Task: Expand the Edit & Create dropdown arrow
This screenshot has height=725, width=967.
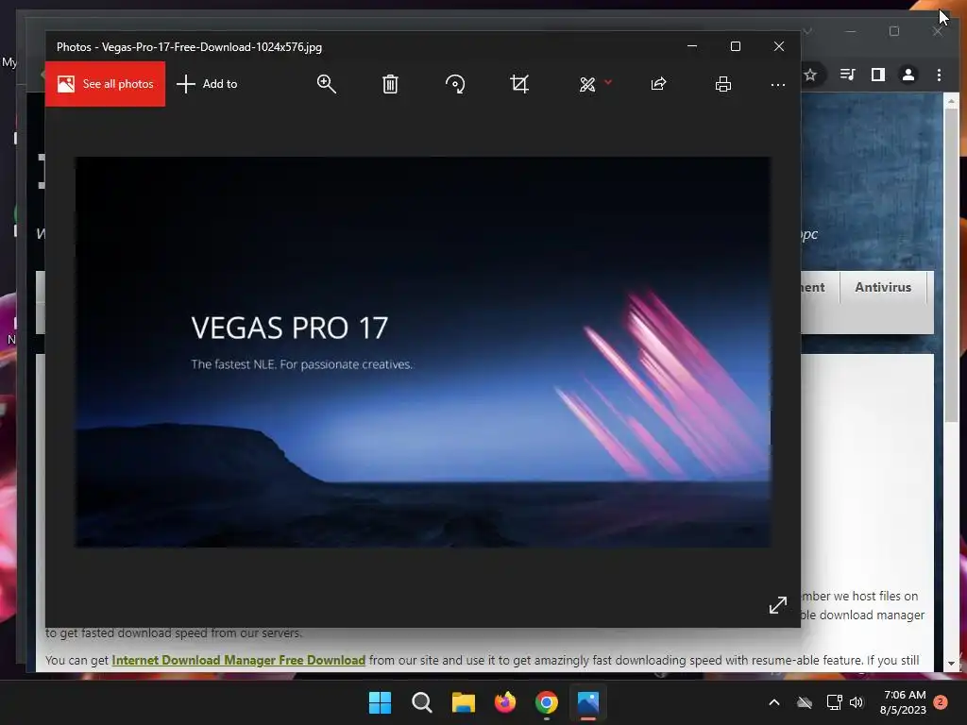Action: (608, 81)
